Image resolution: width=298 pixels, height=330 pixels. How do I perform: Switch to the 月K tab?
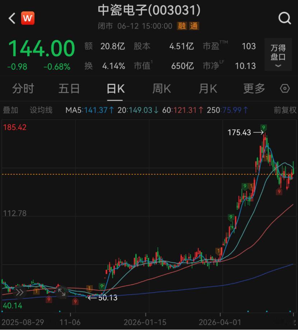[208, 89]
